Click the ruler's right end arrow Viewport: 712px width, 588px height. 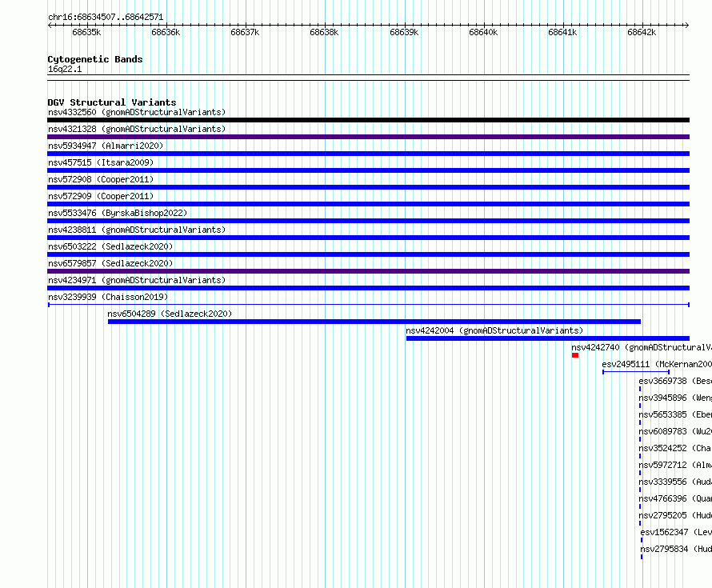(687, 26)
